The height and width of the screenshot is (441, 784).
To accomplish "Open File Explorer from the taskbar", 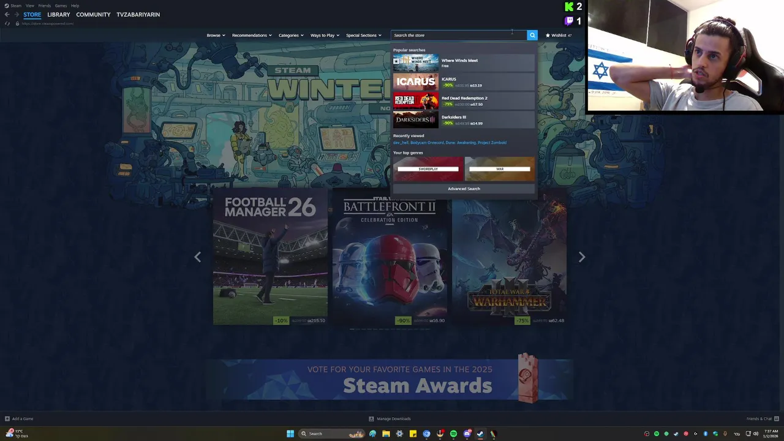I will click(386, 434).
